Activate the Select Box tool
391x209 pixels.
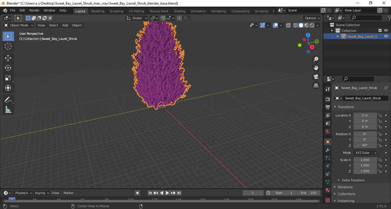(8, 36)
